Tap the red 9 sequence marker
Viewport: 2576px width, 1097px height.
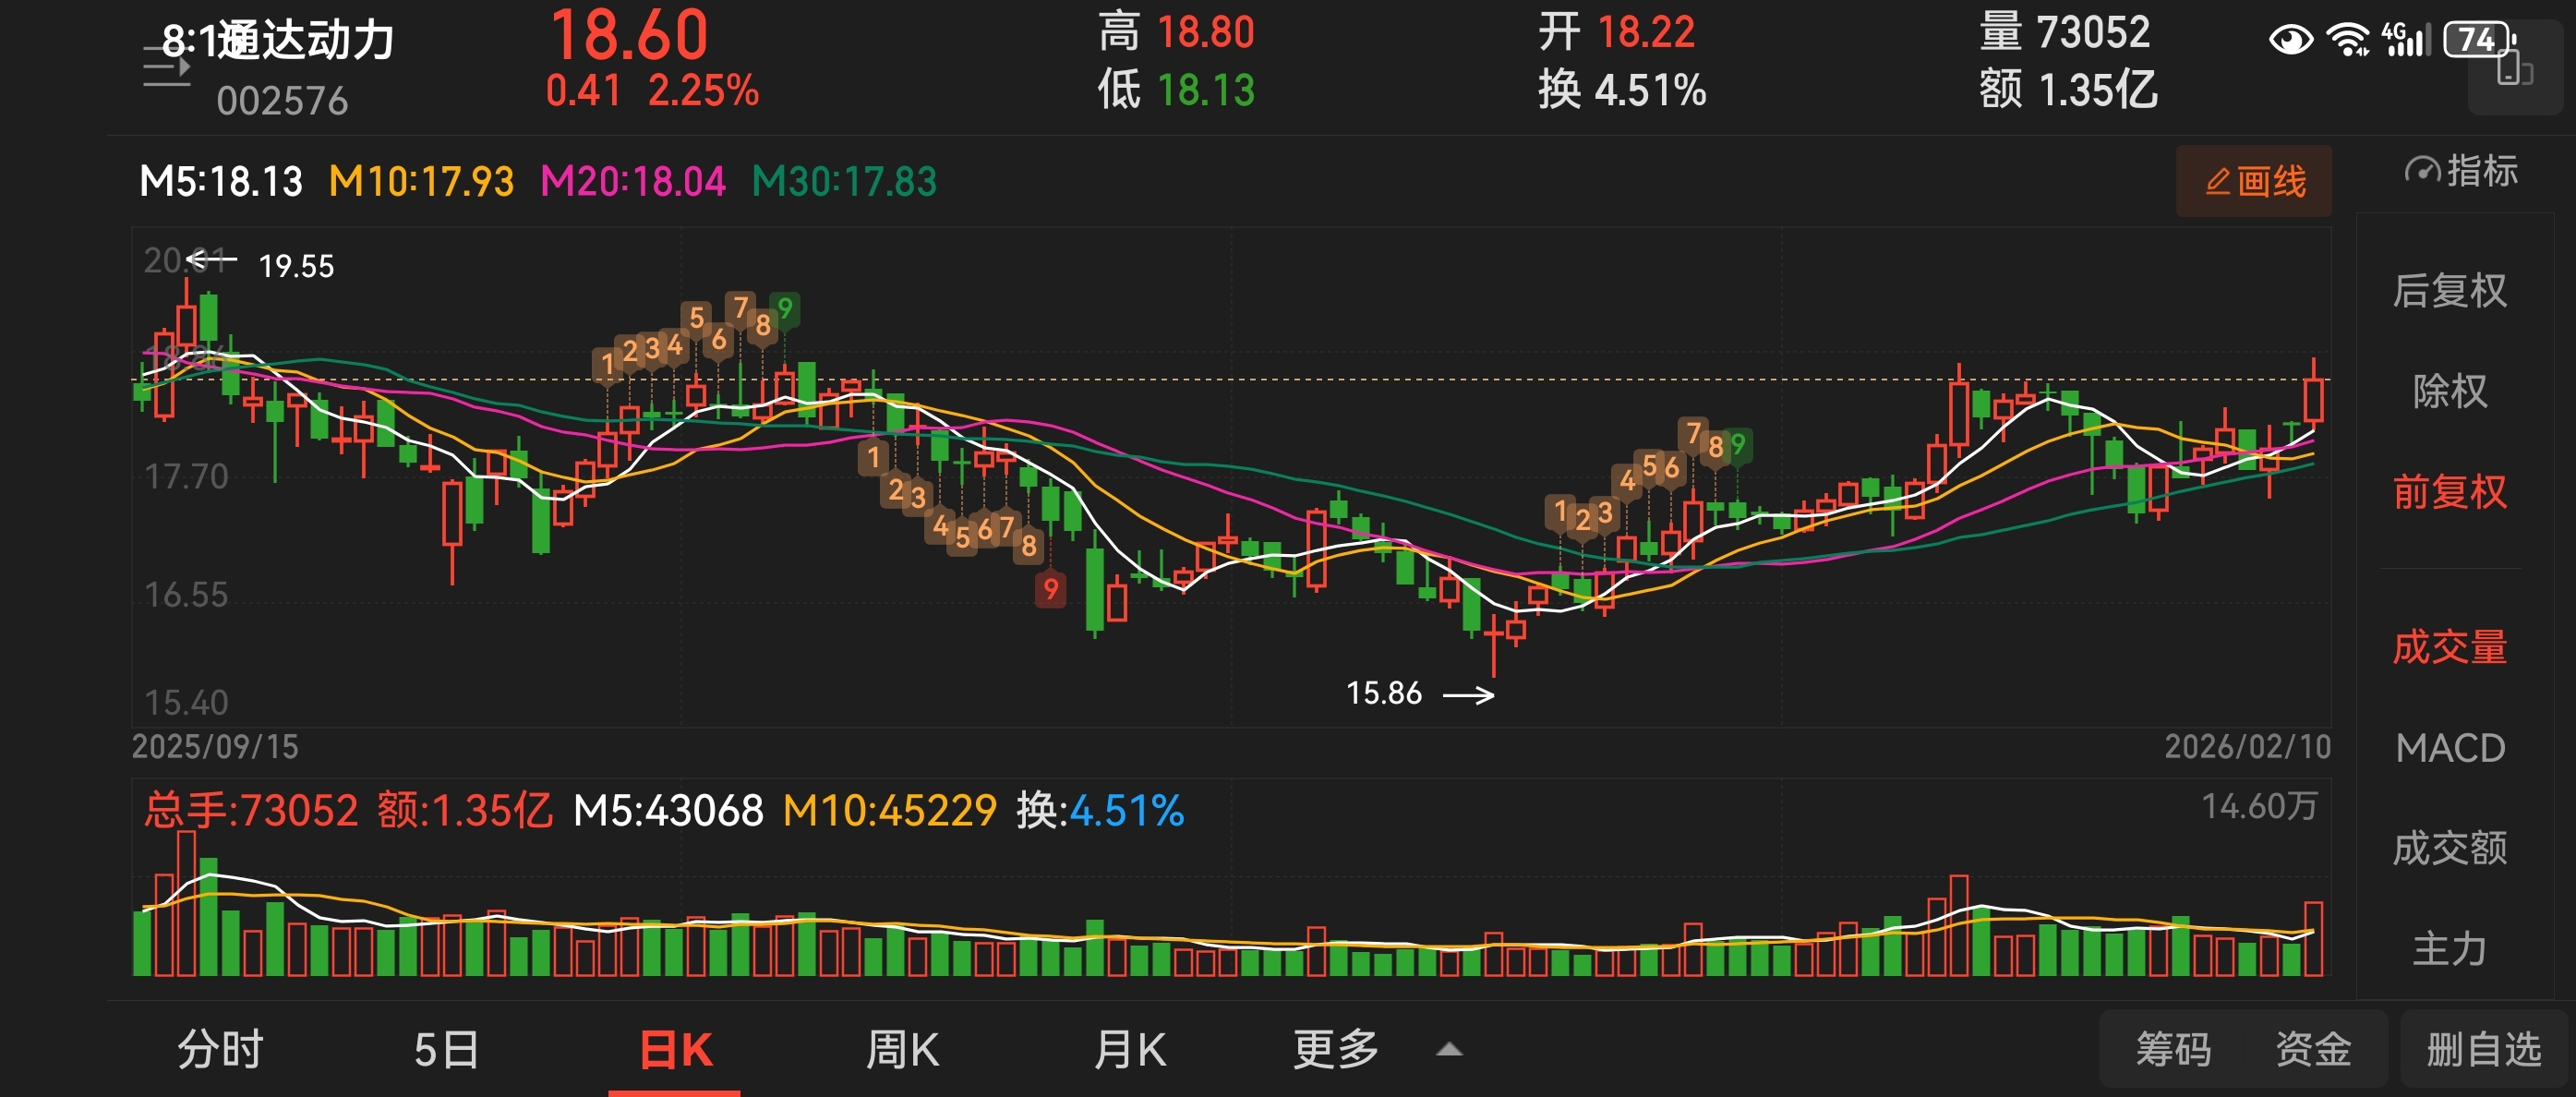click(1050, 589)
